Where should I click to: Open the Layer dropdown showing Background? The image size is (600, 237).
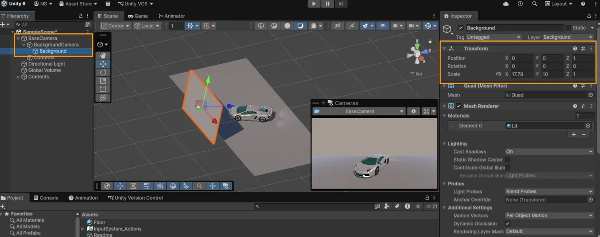567,37
